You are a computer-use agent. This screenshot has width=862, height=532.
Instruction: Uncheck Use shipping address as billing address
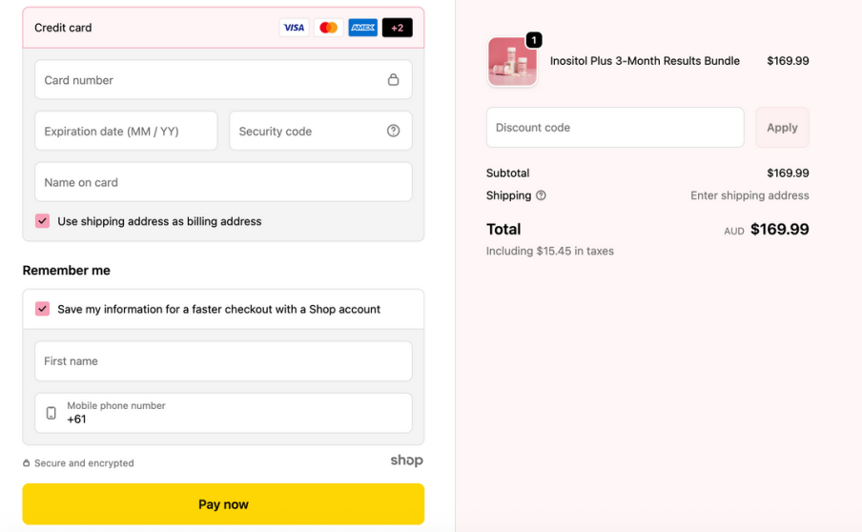click(x=43, y=221)
